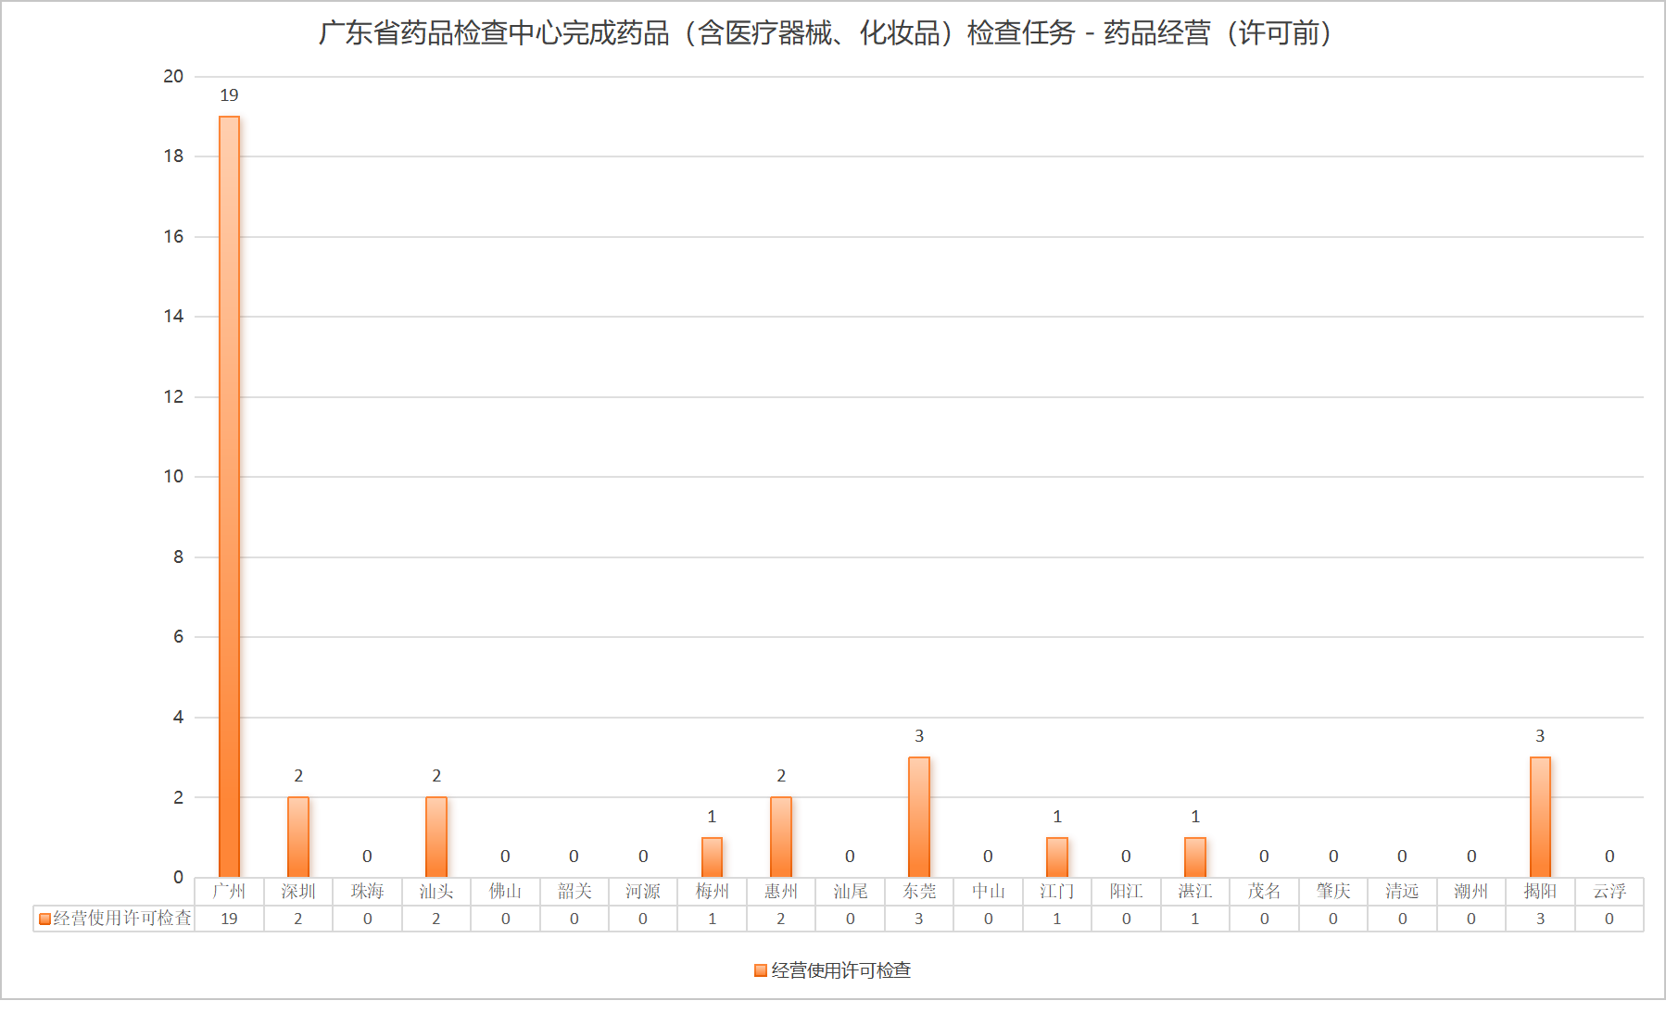Click the 云浮 category label

[1609, 891]
